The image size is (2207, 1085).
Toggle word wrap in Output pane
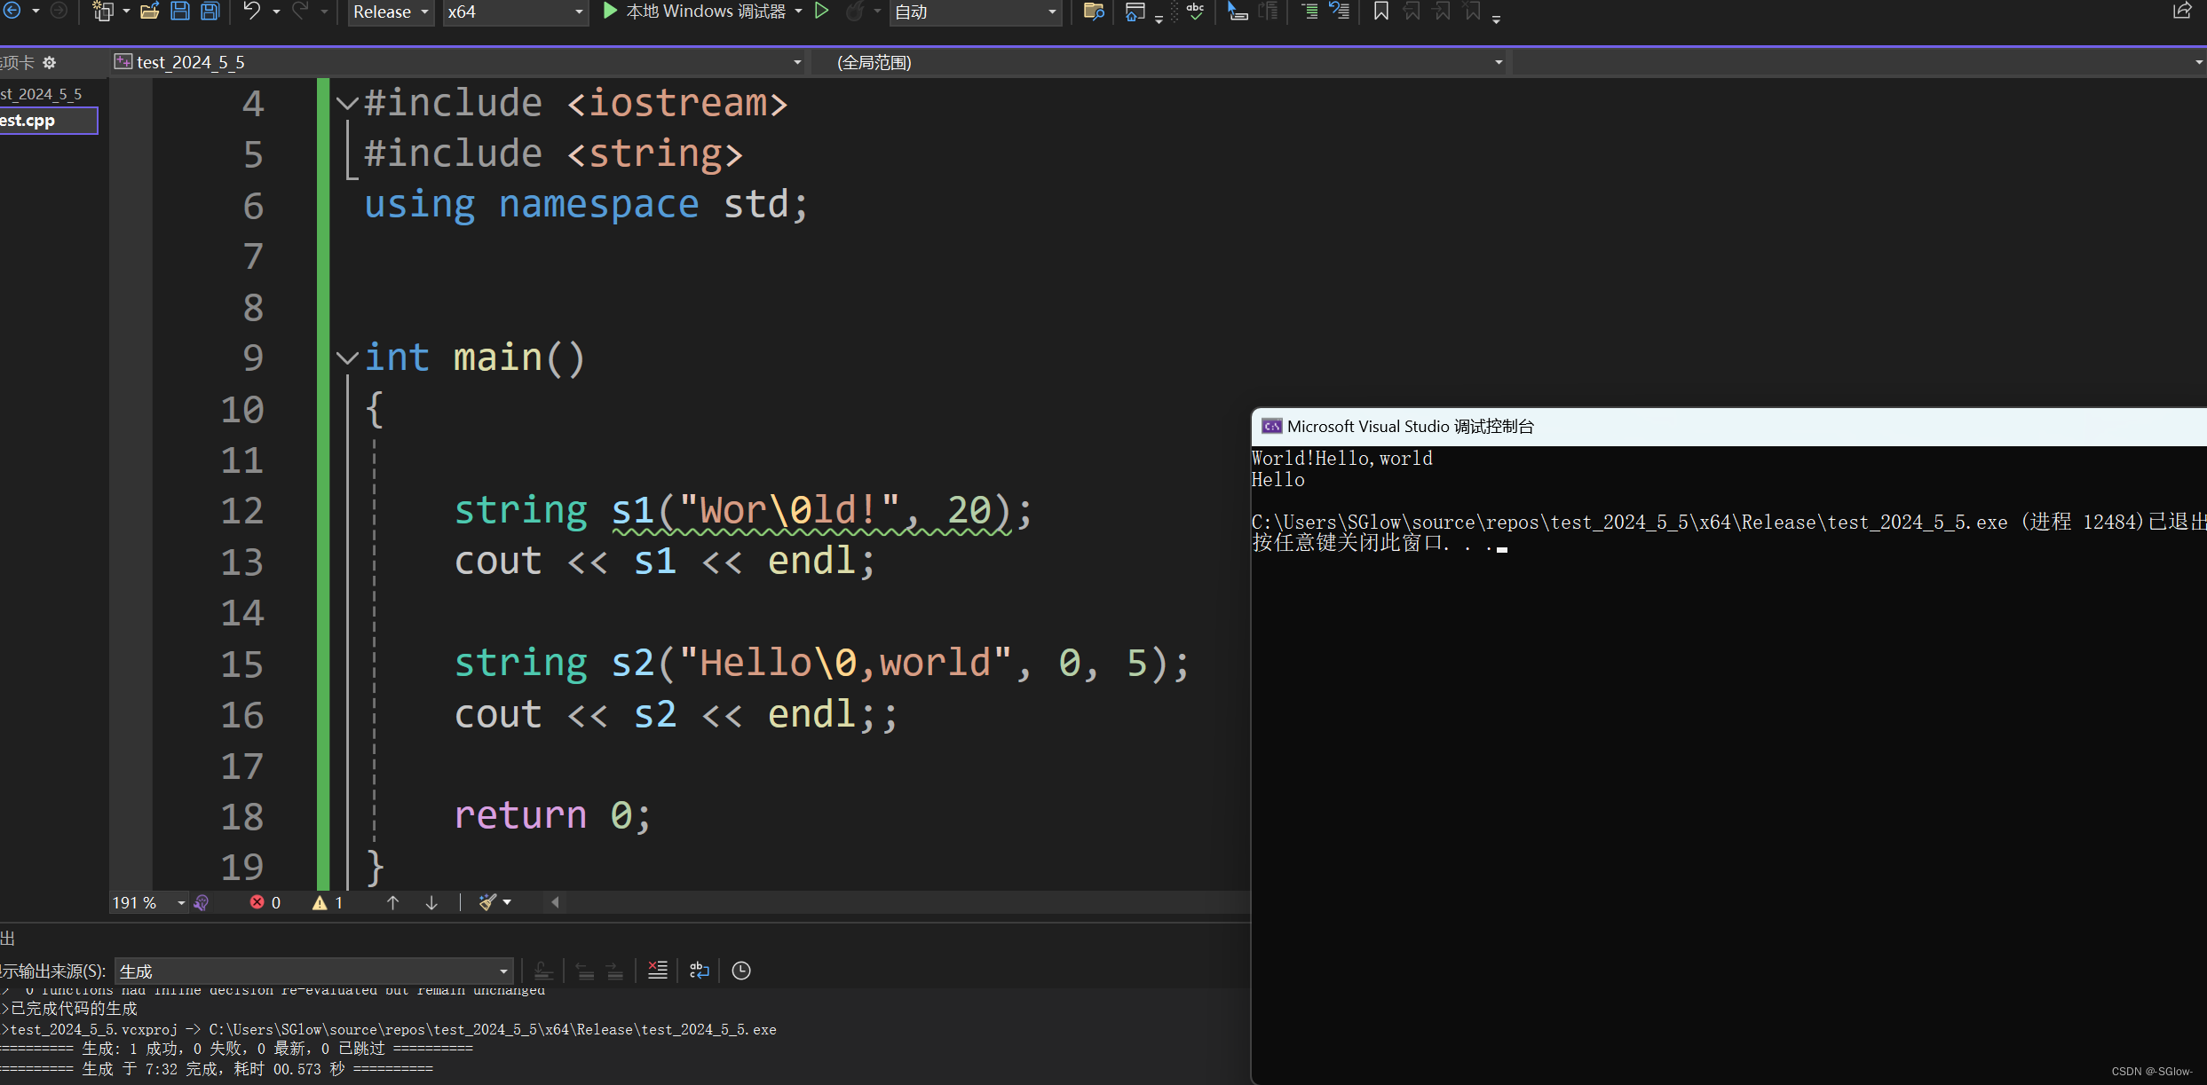point(700,971)
